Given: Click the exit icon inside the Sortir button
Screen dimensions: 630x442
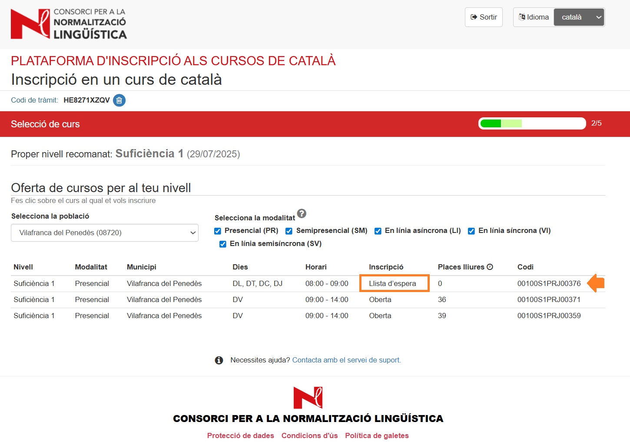Looking at the screenshot, I should click(x=473, y=17).
